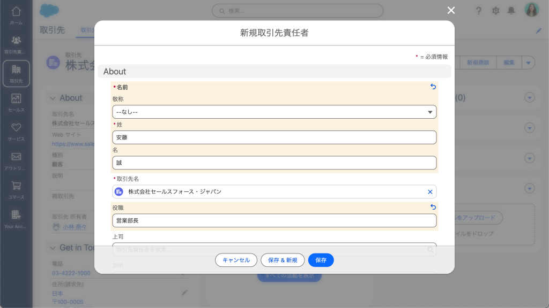Click the 保存 & 新規 button
The height and width of the screenshot is (308, 549).
tap(283, 260)
